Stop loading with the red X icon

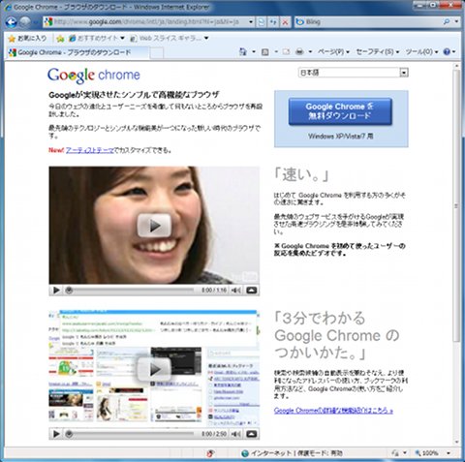click(x=285, y=22)
